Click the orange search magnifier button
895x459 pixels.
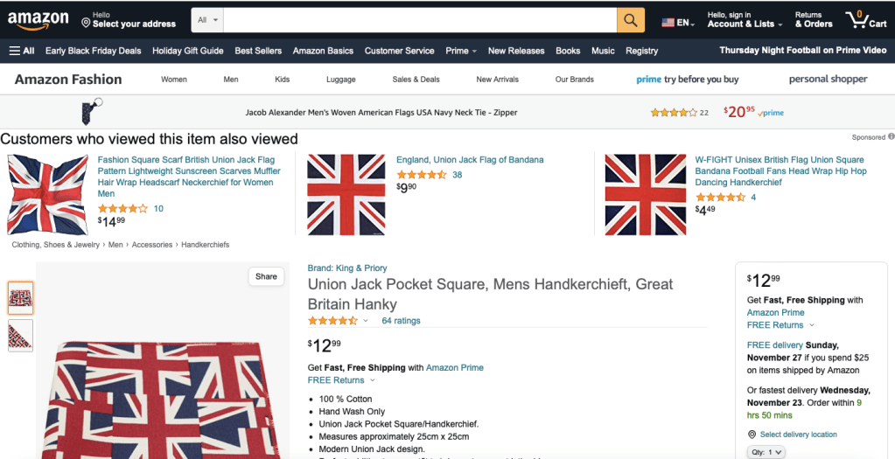click(631, 19)
